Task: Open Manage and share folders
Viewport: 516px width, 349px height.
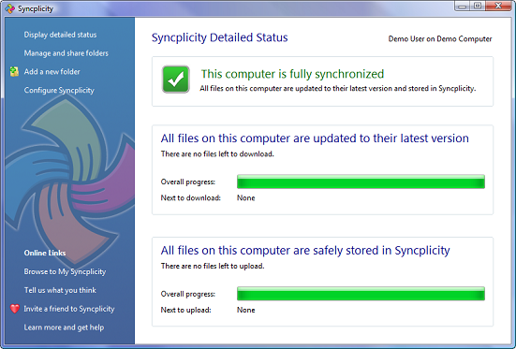Action: (x=66, y=53)
